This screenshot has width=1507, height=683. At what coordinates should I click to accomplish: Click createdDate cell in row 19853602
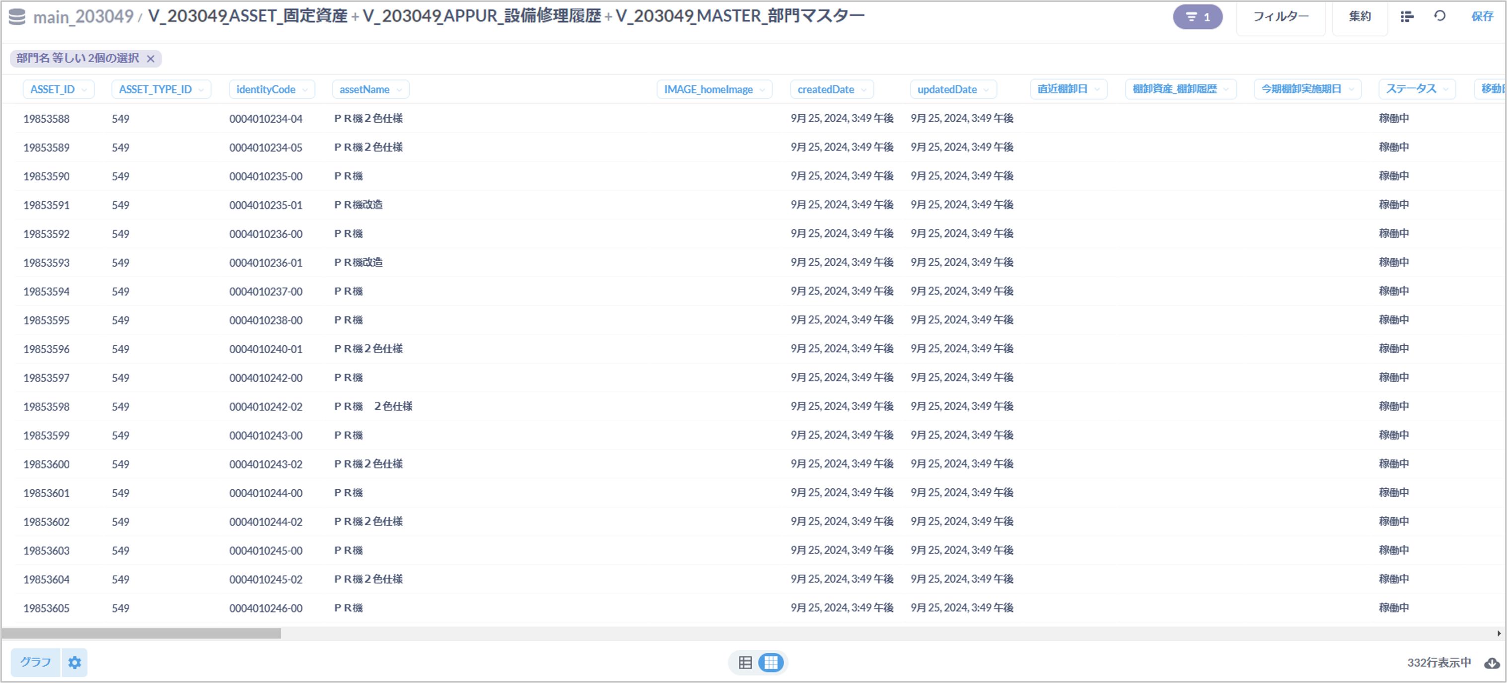pyautogui.click(x=842, y=522)
